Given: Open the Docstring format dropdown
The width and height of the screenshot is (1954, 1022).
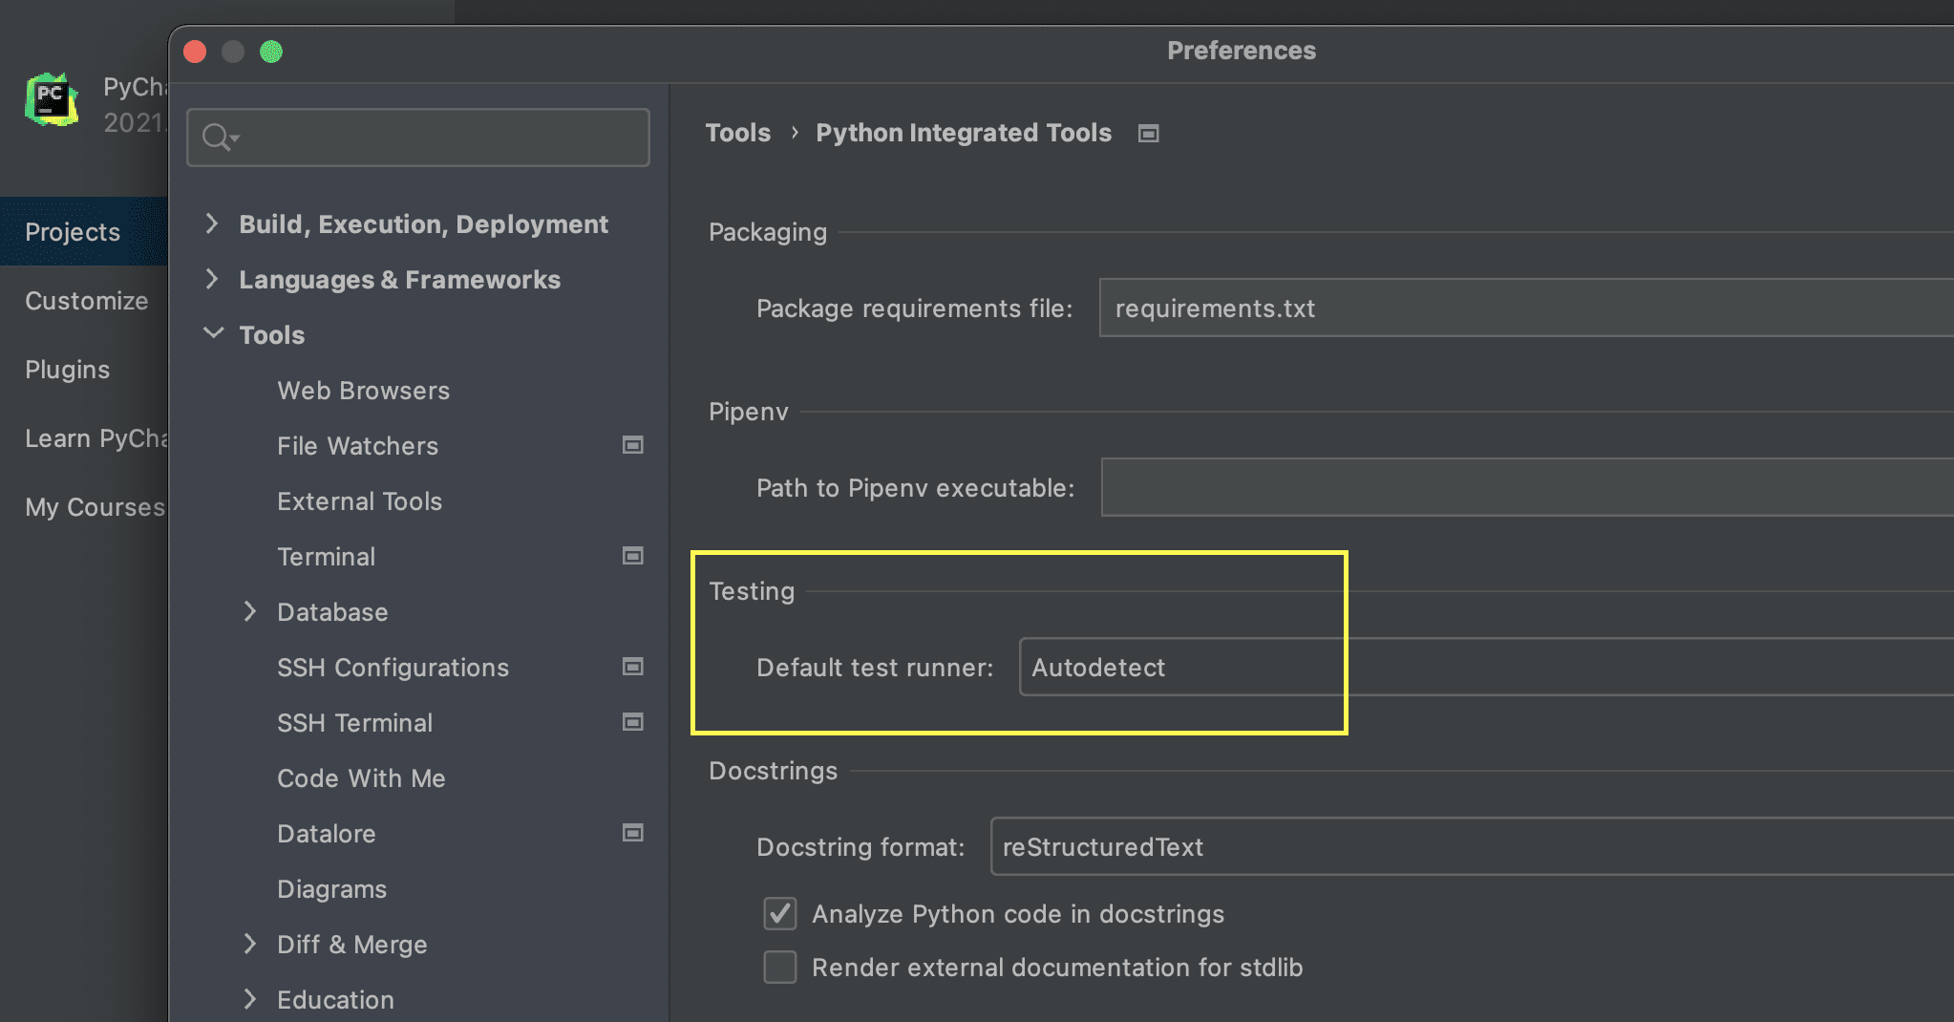Looking at the screenshot, I should coord(1472,846).
